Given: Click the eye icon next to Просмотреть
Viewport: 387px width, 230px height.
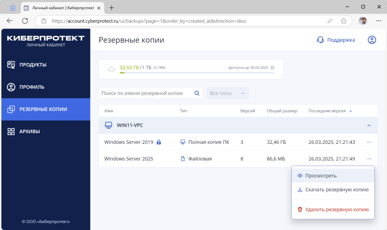Looking at the screenshot, I should click(300, 176).
